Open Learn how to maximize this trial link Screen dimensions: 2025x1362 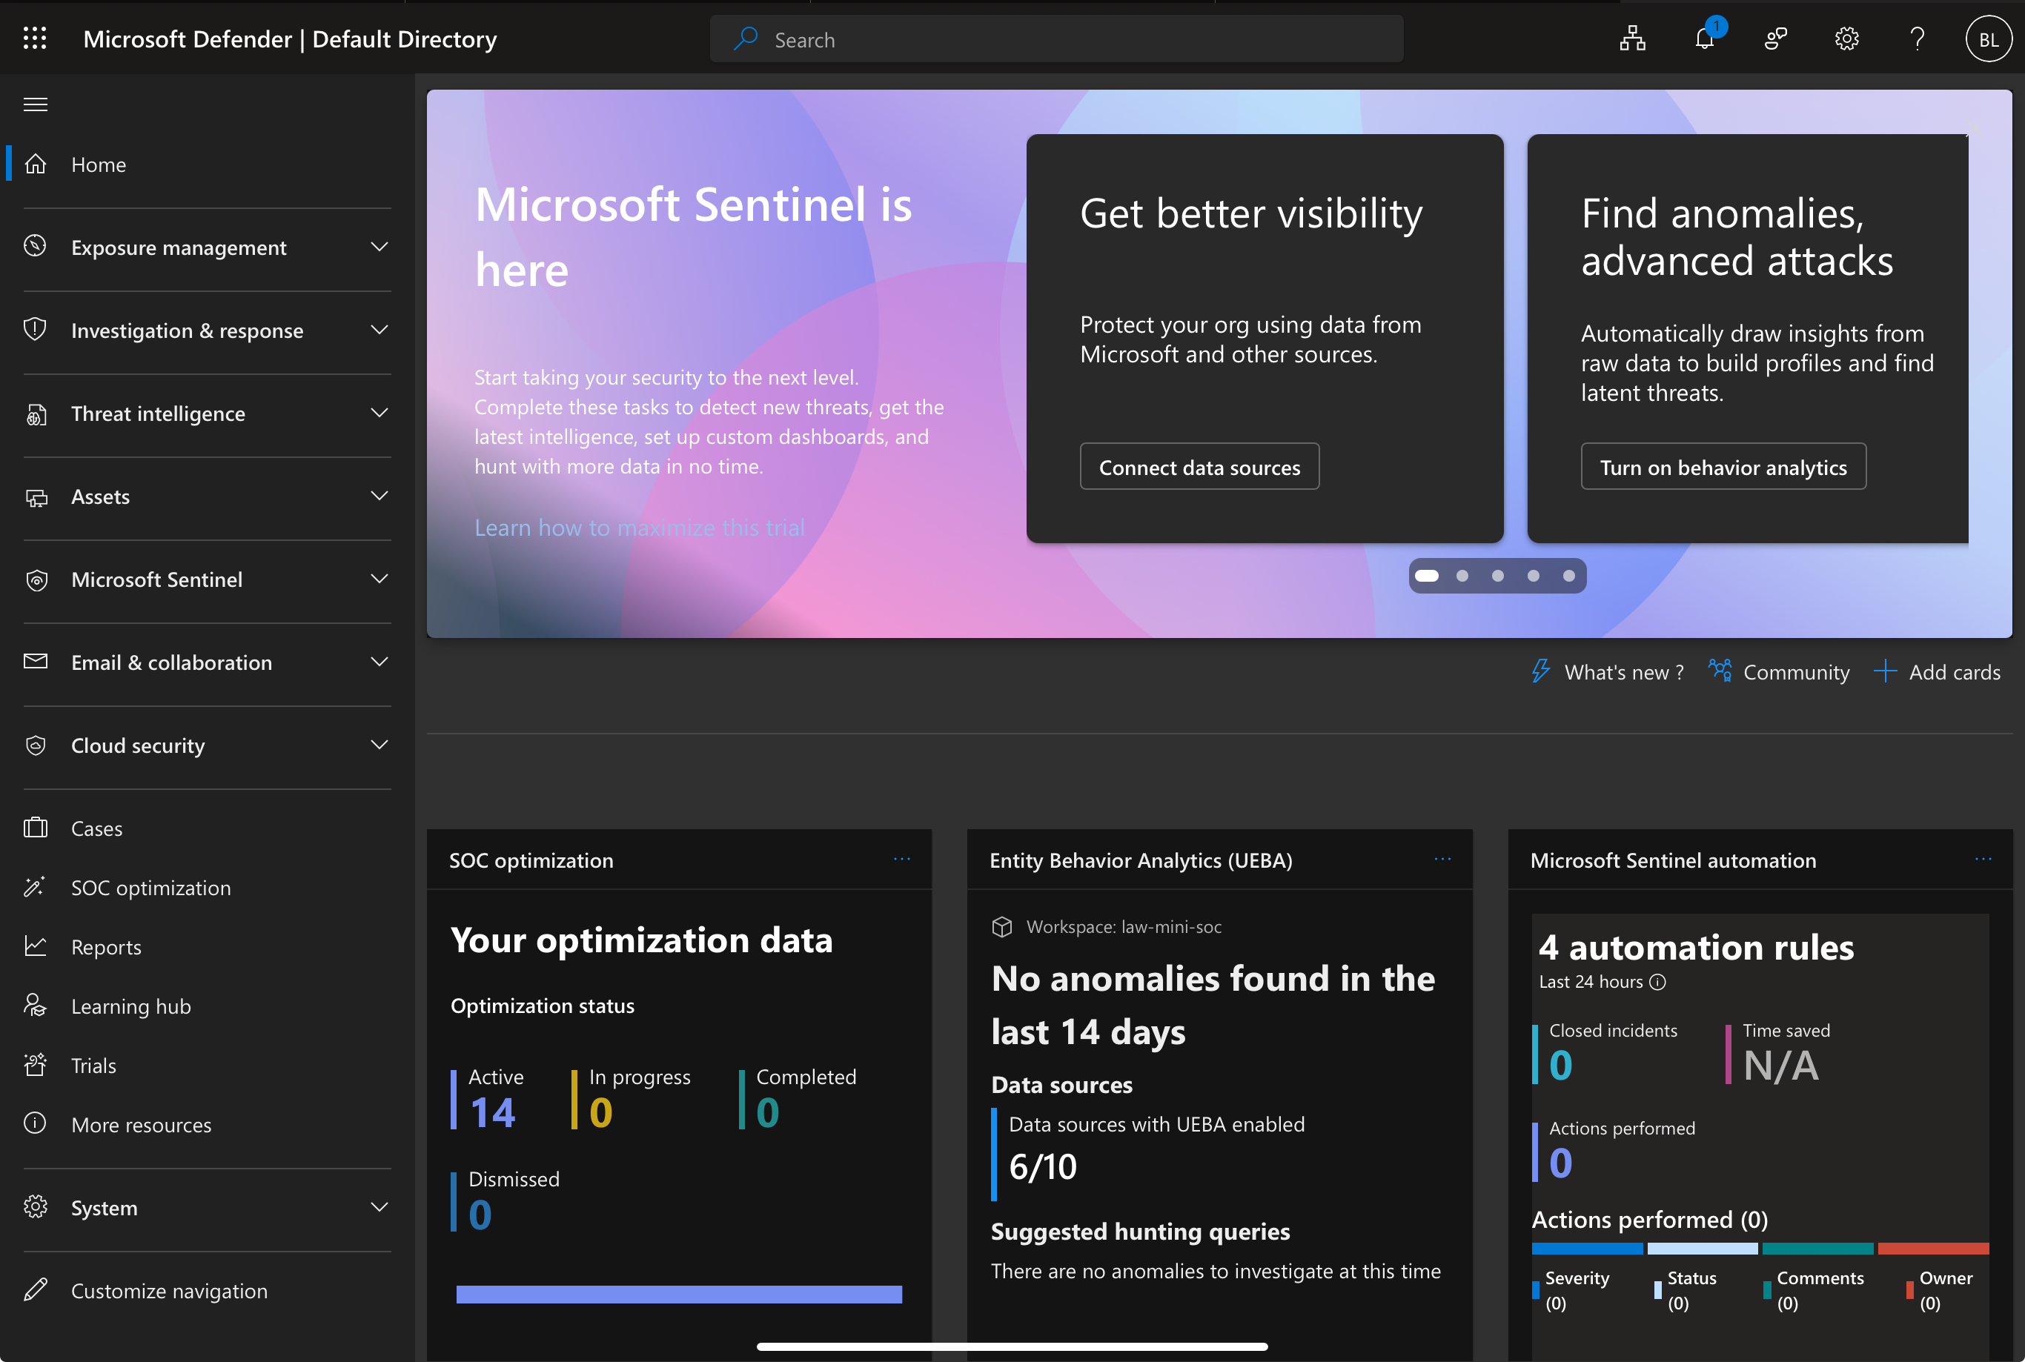pos(640,528)
